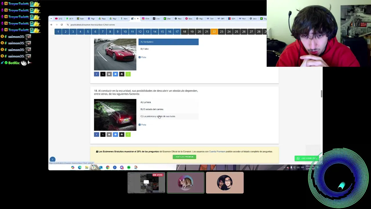
Task: Select the cat avatar participant tile
Action: click(185, 183)
